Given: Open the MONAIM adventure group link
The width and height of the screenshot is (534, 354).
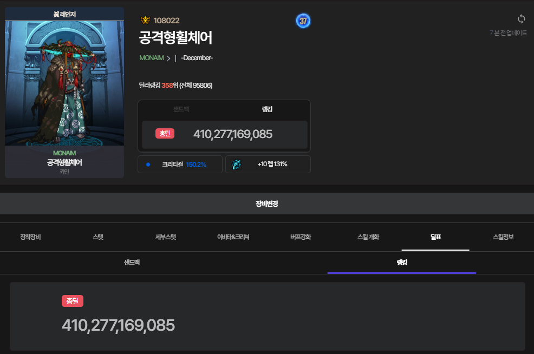Looking at the screenshot, I should pos(152,58).
